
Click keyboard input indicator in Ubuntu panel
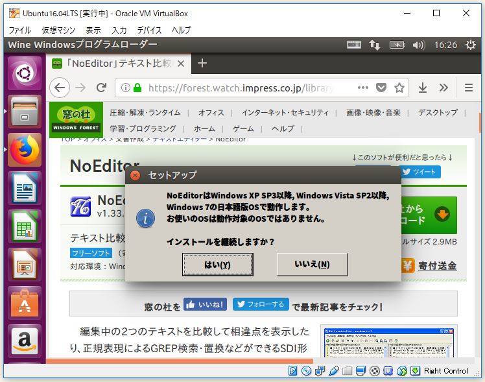tap(354, 45)
